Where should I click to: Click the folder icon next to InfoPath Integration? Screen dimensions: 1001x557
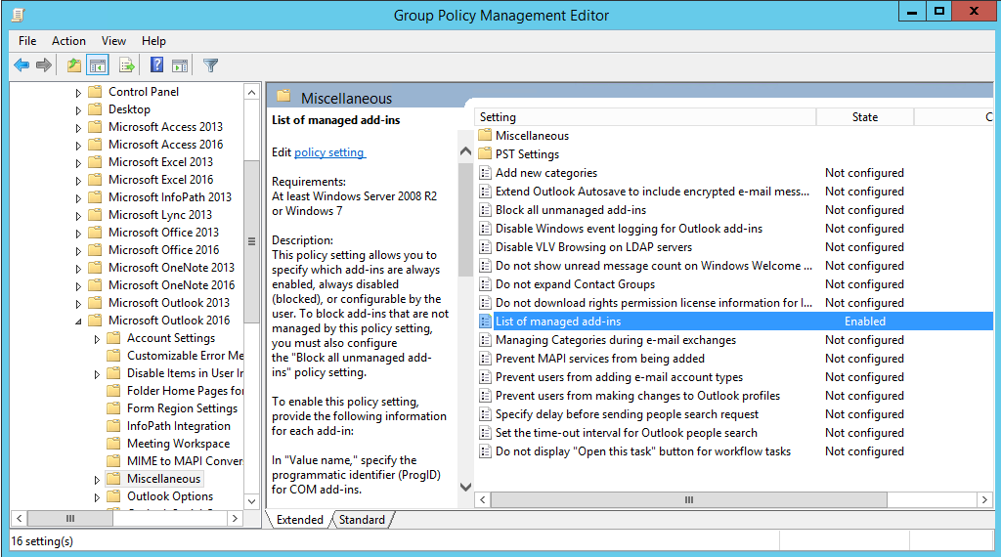[113, 425]
